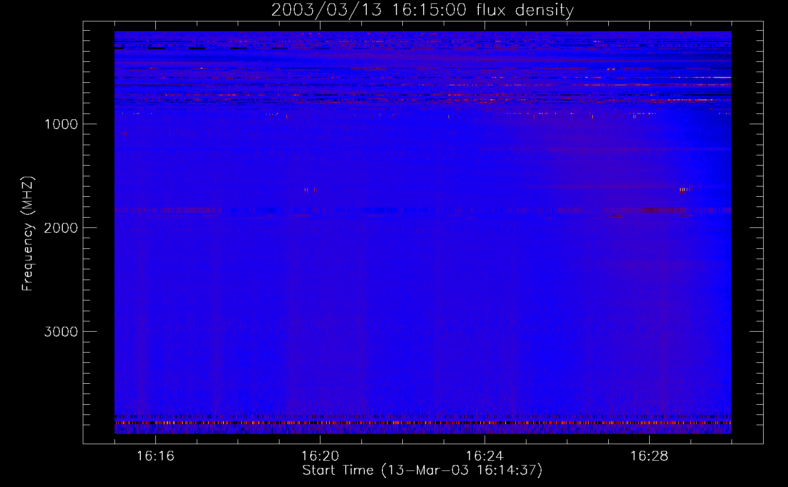The image size is (788, 487).
Task: Click the 16:20 time tick label
Action: coord(320,456)
